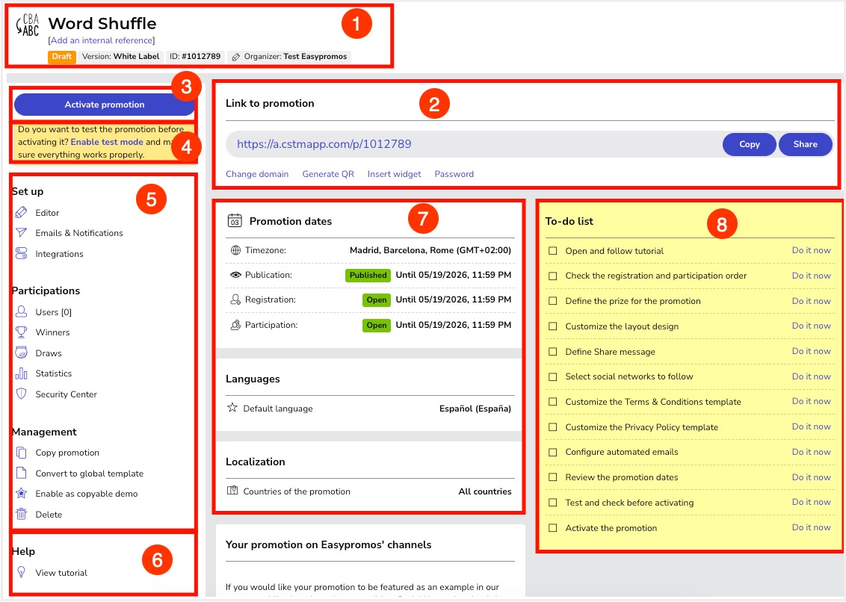This screenshot has width=846, height=602.
Task: Click the Enable as copyable demo star icon
Action: tap(21, 493)
